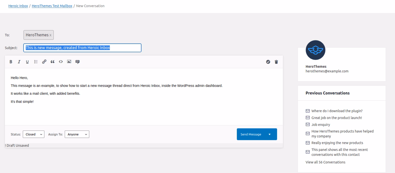Click the HeroThemes avatar logo

(x=316, y=50)
